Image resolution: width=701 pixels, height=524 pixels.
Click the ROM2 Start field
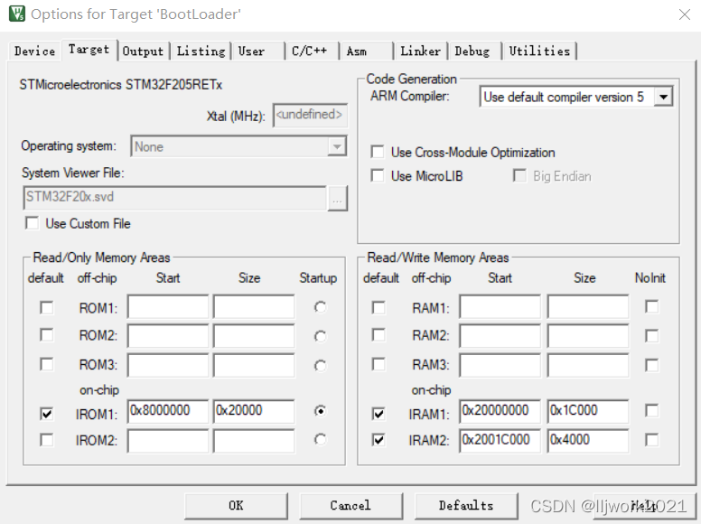168,336
